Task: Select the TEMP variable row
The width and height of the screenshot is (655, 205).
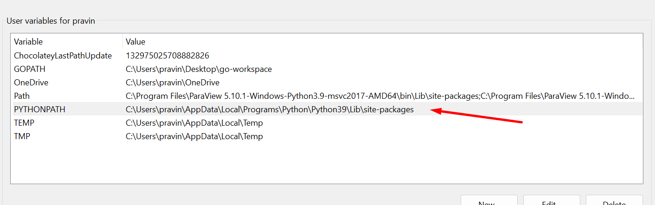Action: coord(24,123)
